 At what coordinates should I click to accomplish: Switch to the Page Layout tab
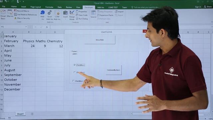pyautogui.click(x=36, y=7)
